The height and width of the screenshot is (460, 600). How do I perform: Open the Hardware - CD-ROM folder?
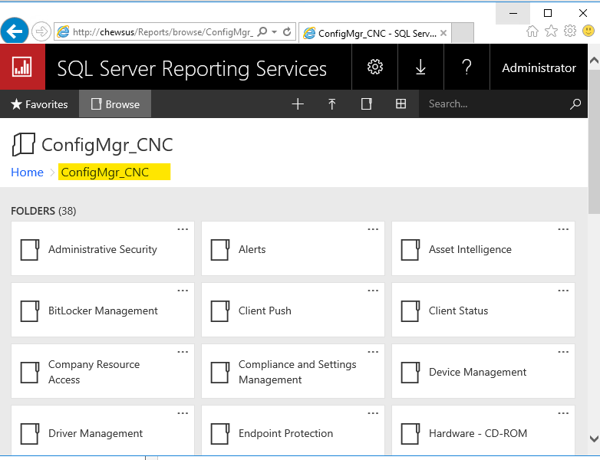tap(483, 431)
